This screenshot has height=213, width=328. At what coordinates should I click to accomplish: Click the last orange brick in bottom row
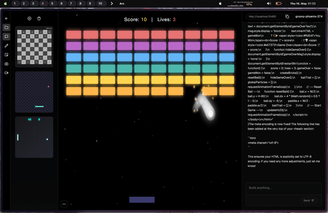click(227, 91)
